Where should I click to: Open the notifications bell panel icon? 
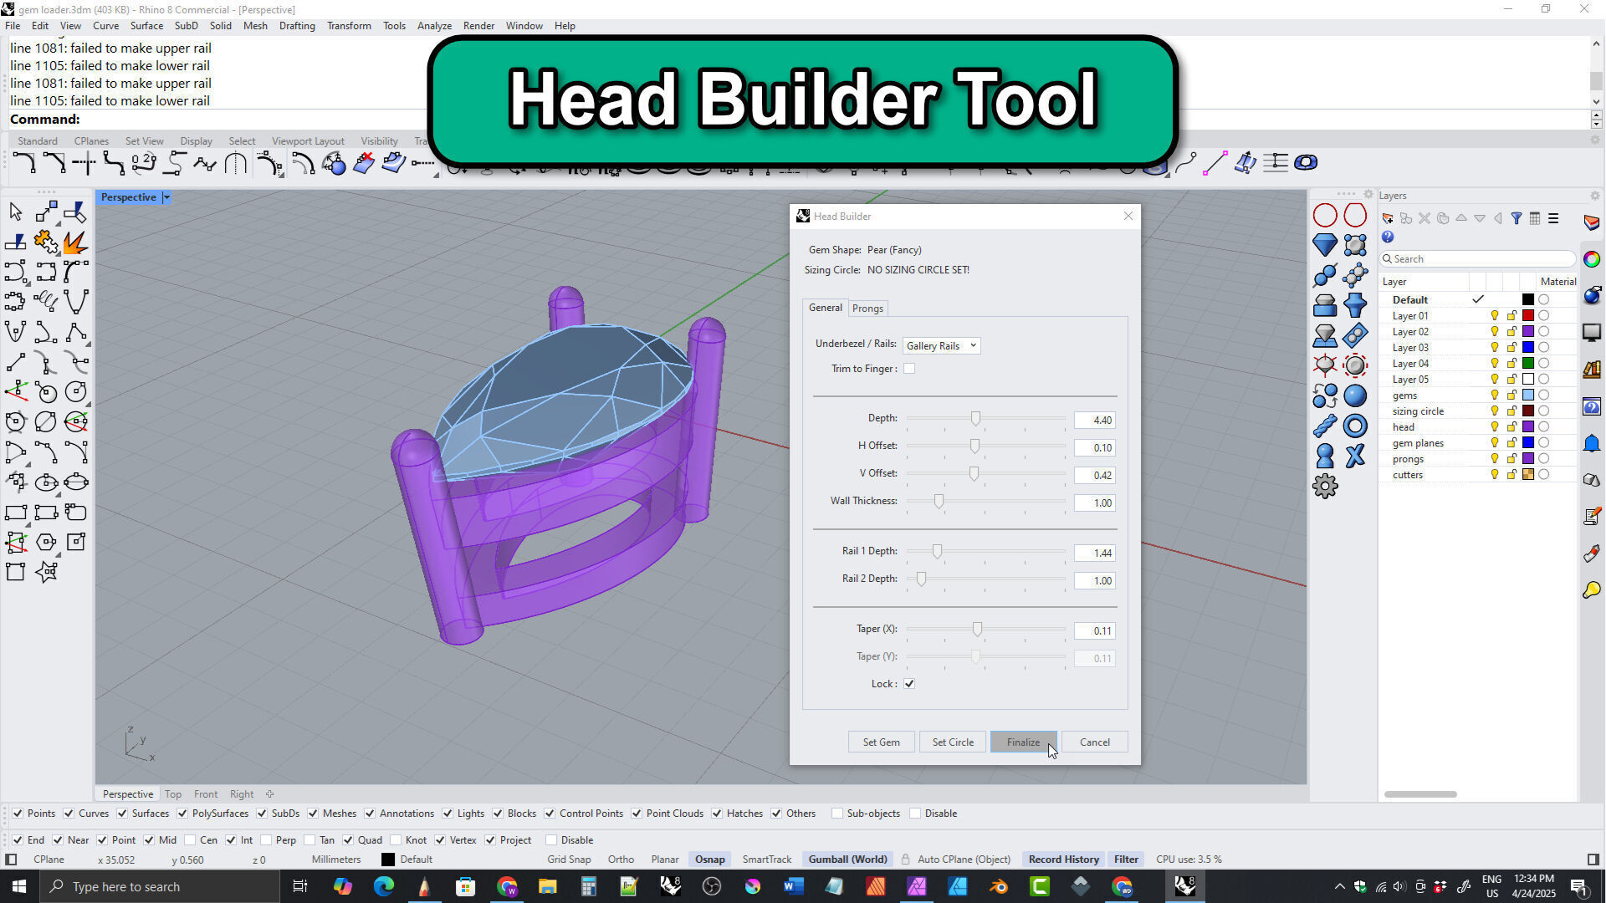(x=1592, y=442)
